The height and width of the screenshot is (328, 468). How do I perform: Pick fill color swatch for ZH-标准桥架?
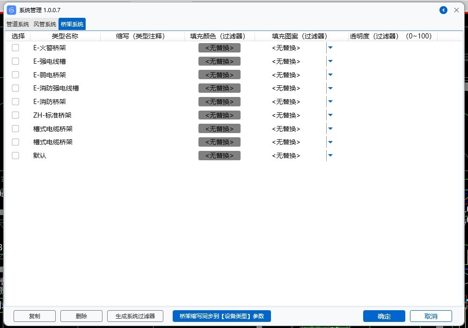[219, 115]
